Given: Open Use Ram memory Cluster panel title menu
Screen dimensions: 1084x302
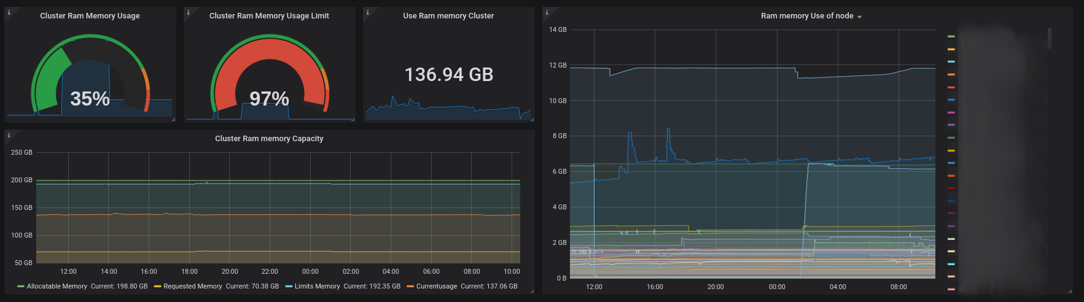Looking at the screenshot, I should tap(448, 16).
